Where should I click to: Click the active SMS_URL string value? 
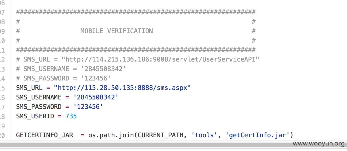122,88
